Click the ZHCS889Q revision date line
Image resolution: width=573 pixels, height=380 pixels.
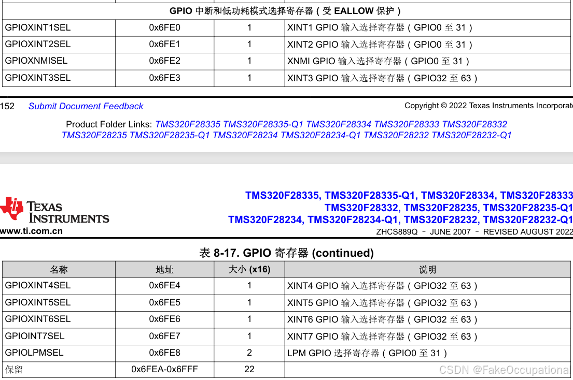coord(474,231)
